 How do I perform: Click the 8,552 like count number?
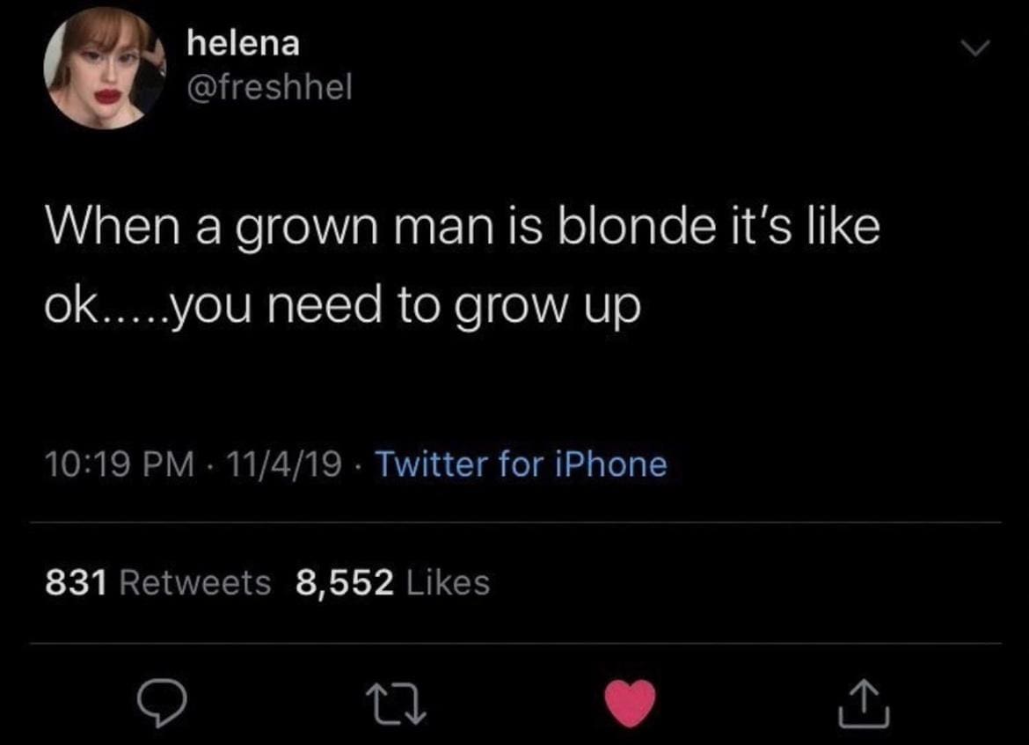click(344, 582)
